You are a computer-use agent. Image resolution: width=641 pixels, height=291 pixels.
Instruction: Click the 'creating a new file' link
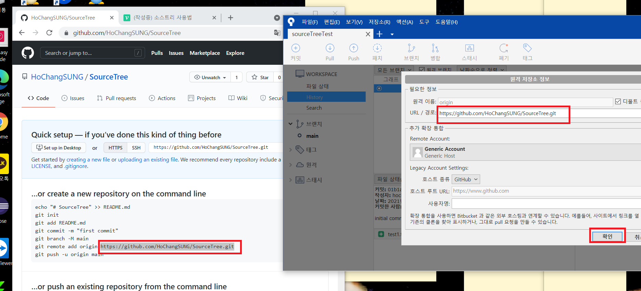click(88, 159)
